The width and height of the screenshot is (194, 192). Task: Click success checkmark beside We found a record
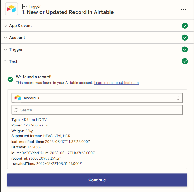tap(10, 79)
